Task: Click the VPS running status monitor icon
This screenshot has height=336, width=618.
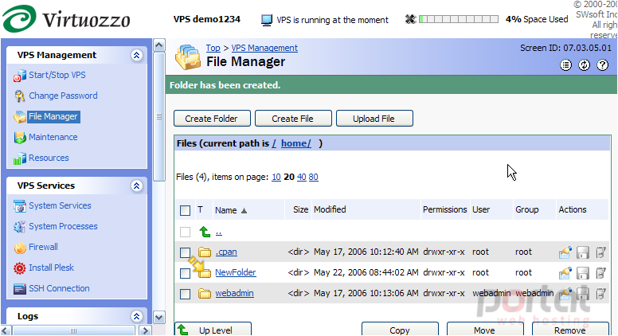Action: 267,20
